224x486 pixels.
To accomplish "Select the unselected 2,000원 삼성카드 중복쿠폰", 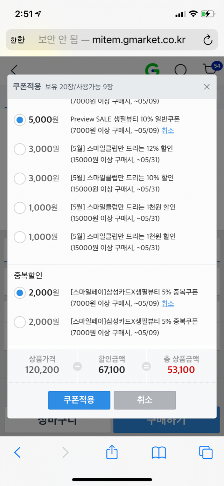I will tap(20, 322).
